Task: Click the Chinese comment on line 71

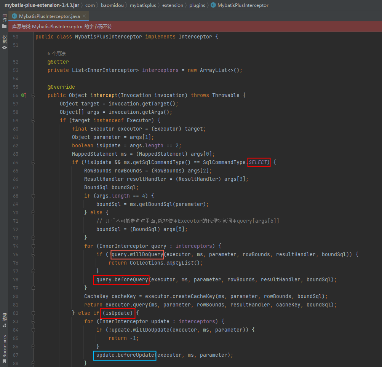Action: tap(188, 221)
